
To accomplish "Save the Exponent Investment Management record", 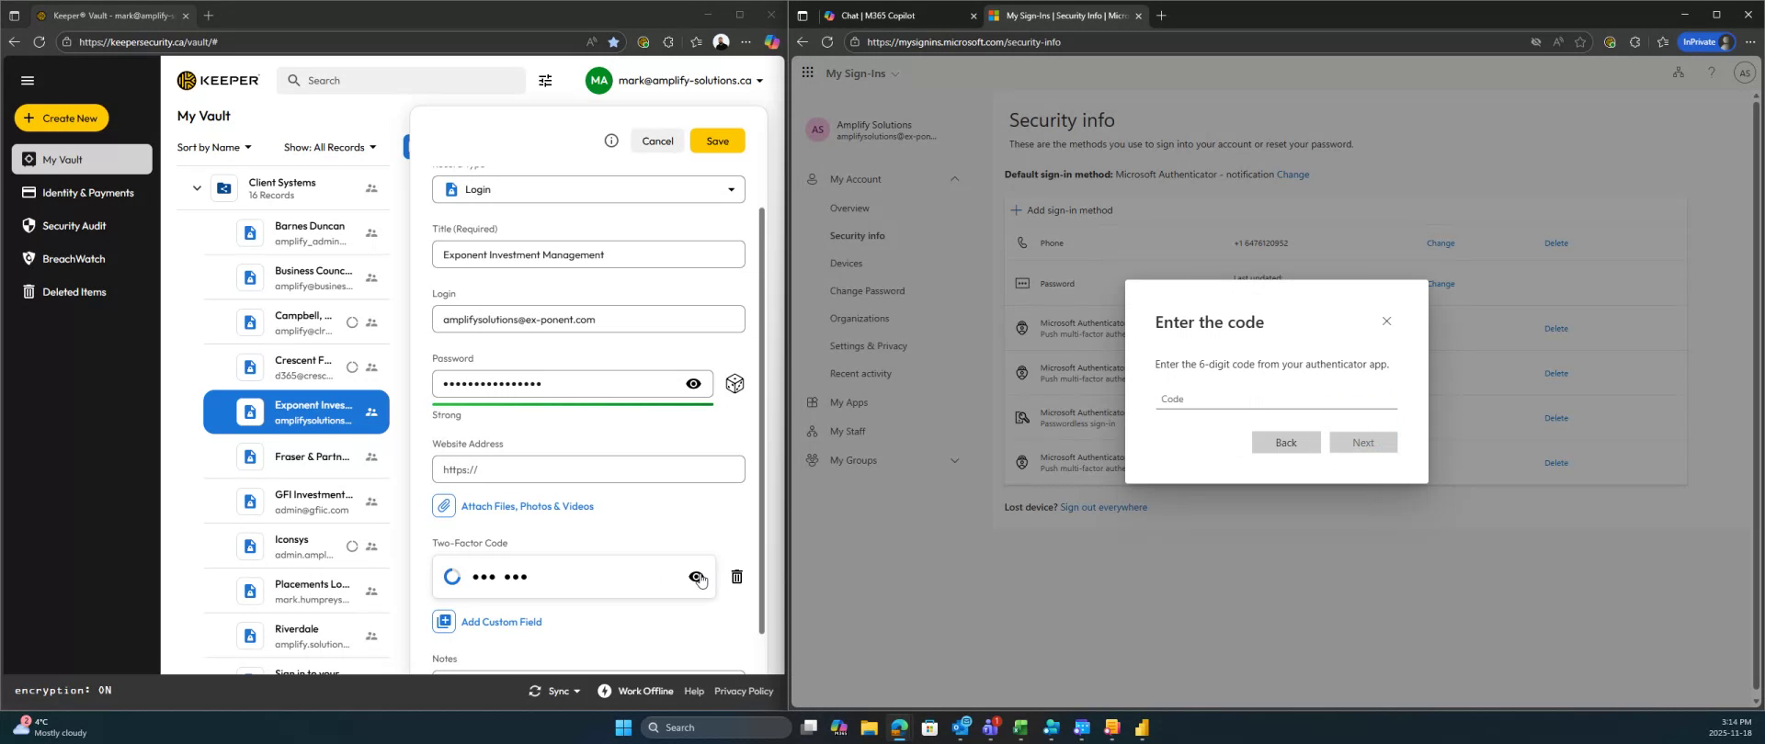I will [x=717, y=141].
